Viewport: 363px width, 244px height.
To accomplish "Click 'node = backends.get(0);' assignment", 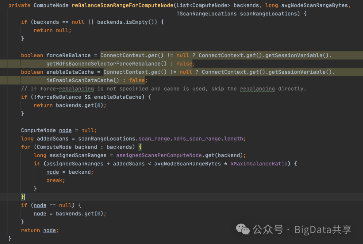I will point(70,214).
